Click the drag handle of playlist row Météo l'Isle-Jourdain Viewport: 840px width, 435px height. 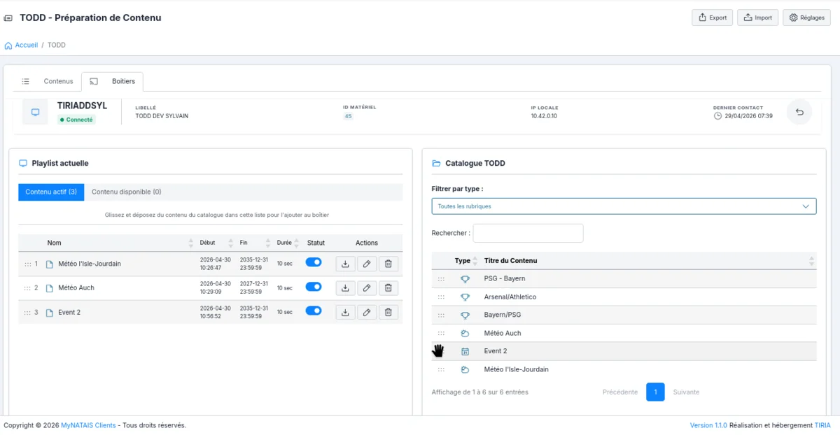click(x=27, y=264)
